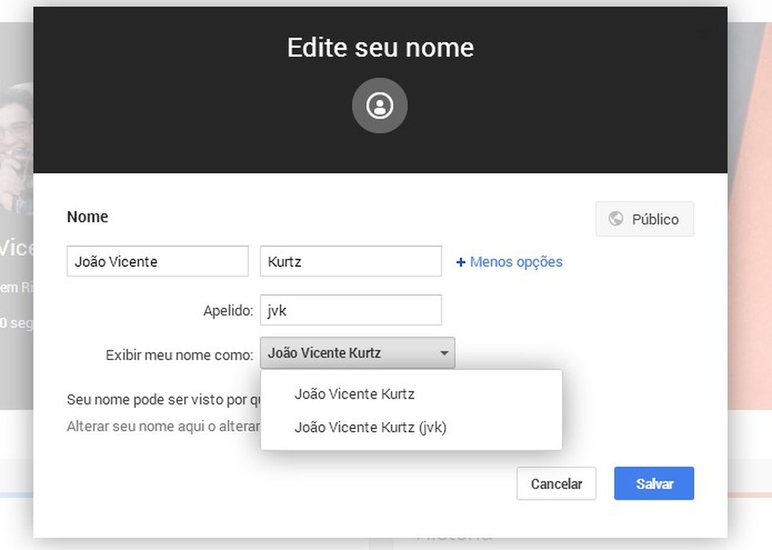This screenshot has height=550, width=772.
Task: Click the sentence Seu nome pode ser visto
Action: coord(157,399)
